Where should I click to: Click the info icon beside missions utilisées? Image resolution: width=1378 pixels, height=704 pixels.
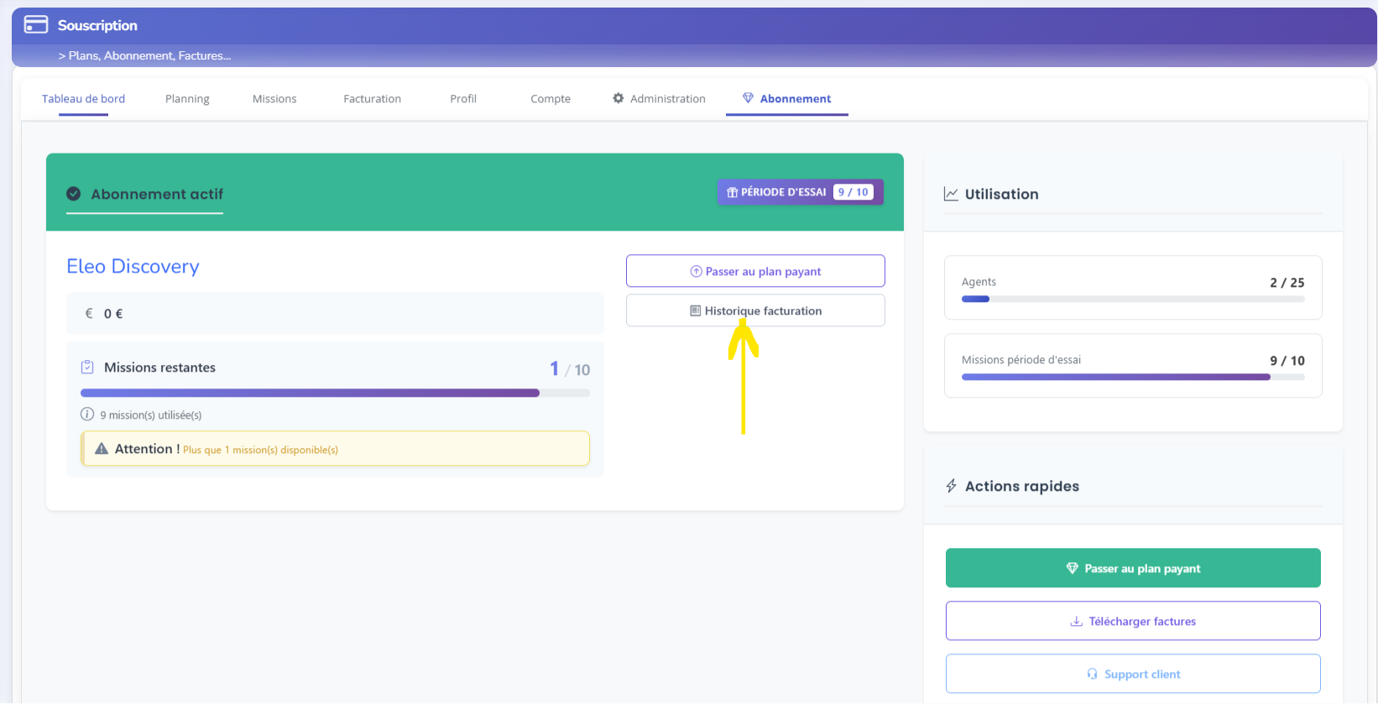point(87,415)
